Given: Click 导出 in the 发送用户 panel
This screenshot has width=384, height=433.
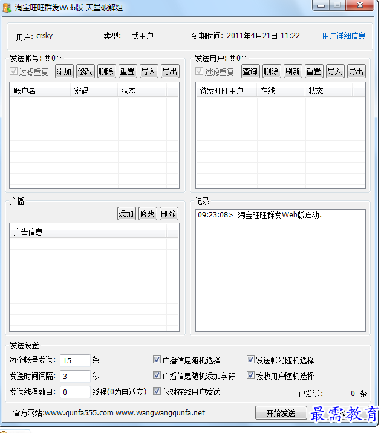Looking at the screenshot, I should click(356, 71).
